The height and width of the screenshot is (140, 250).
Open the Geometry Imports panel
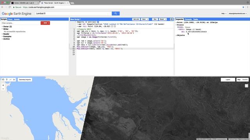[x=25, y=79]
